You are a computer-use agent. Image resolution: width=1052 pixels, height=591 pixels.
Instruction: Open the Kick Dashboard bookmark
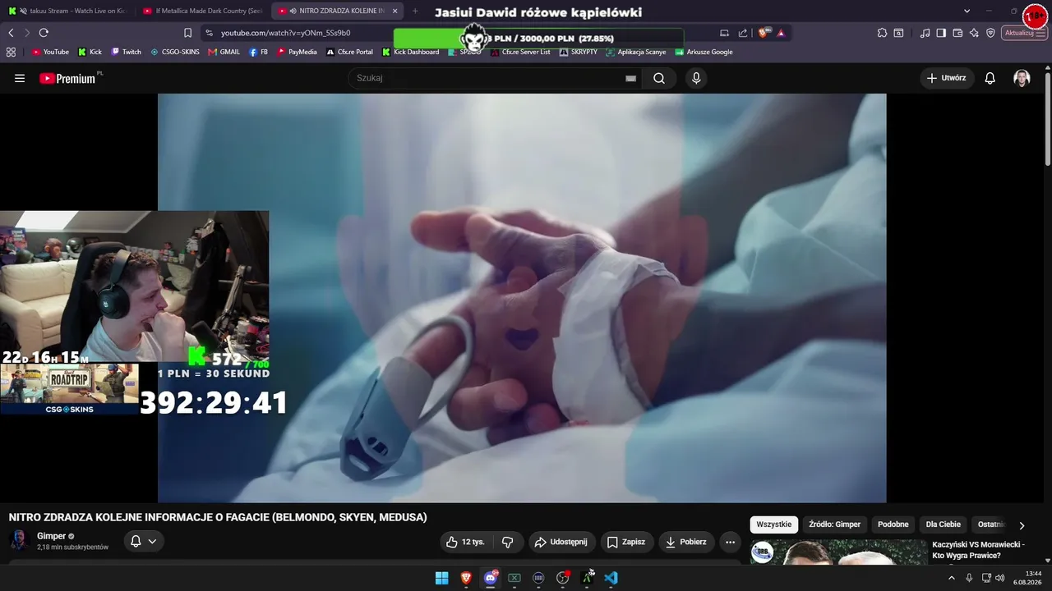(x=410, y=52)
